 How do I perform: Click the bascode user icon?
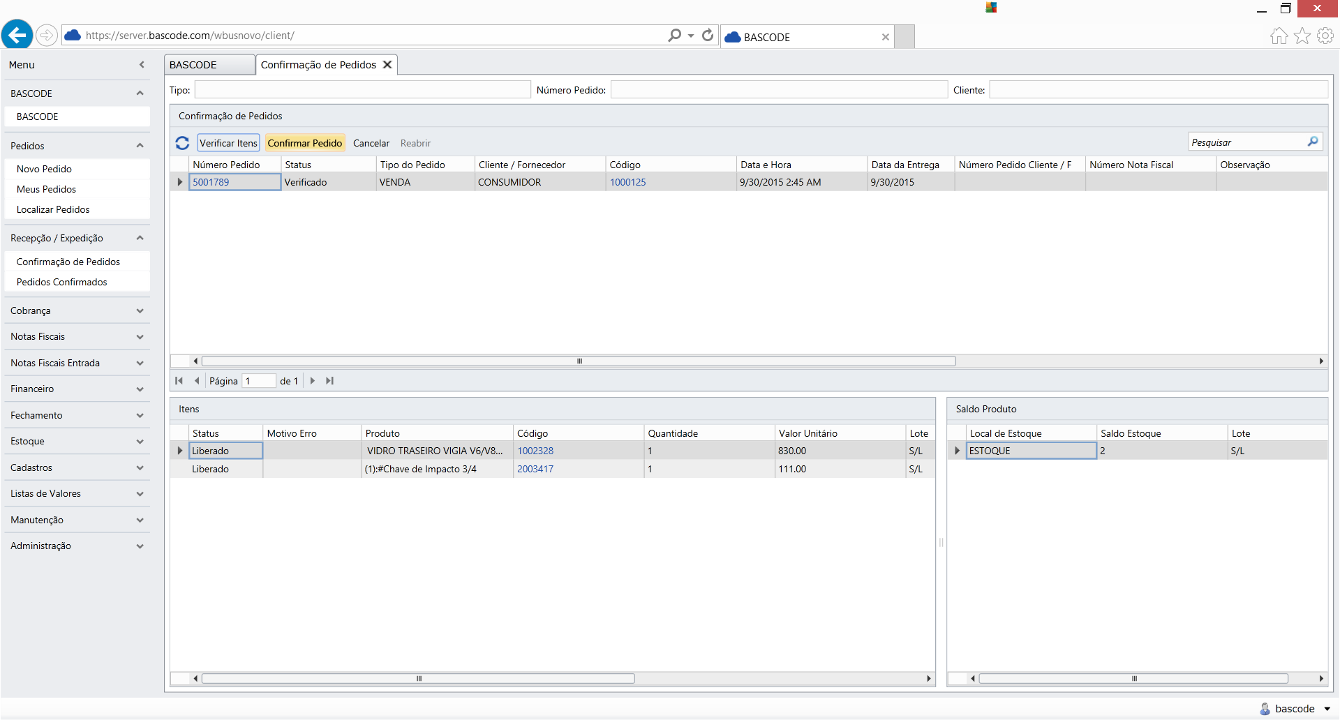[x=1265, y=709]
